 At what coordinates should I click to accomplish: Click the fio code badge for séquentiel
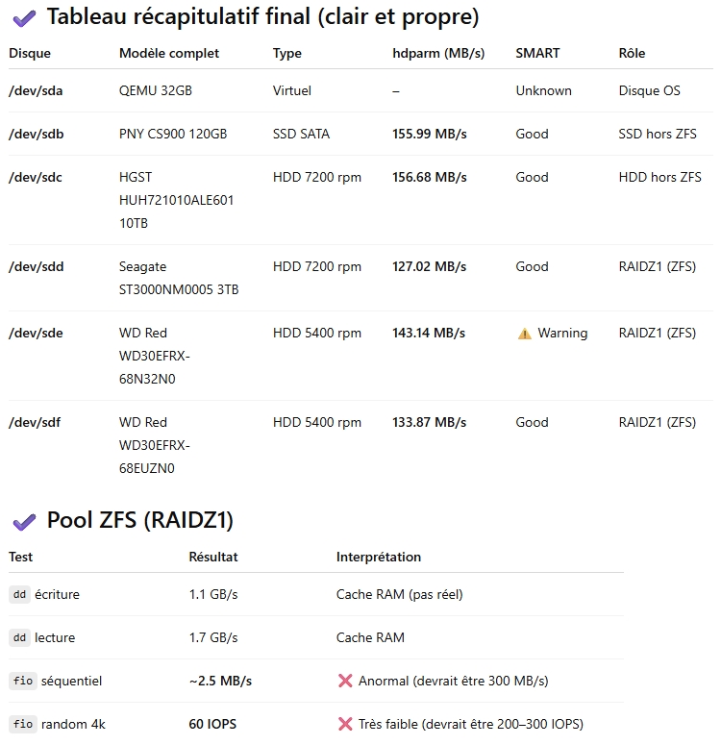click(x=22, y=681)
